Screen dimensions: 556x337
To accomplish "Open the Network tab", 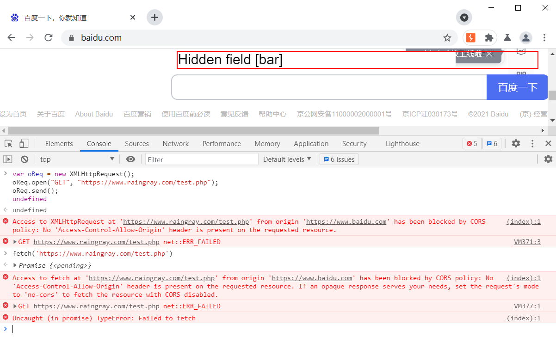I will 176,144.
